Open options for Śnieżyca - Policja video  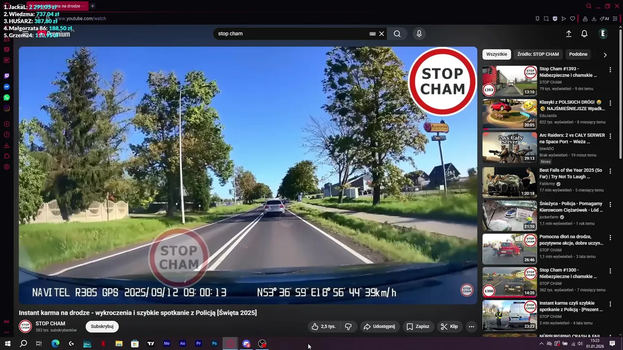pyautogui.click(x=610, y=205)
